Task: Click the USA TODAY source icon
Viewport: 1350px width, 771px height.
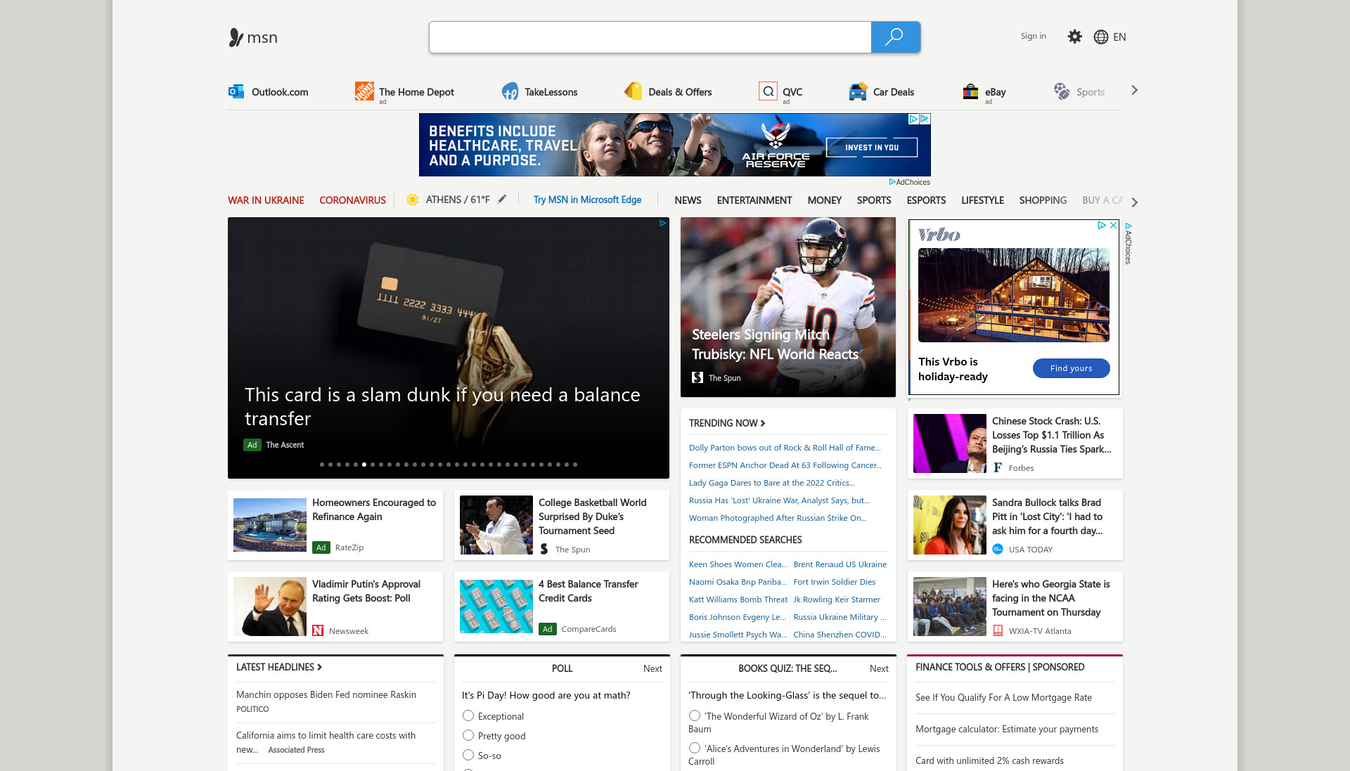Action: 998,549
